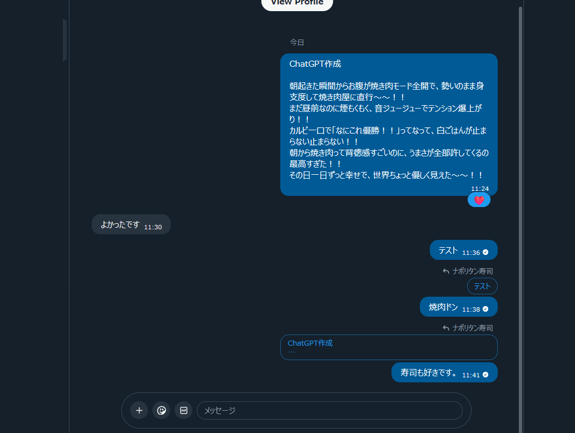Viewport: 575px width, 433px height.
Task: Select the 寿司も好きです。 sent message
Action: 444,372
